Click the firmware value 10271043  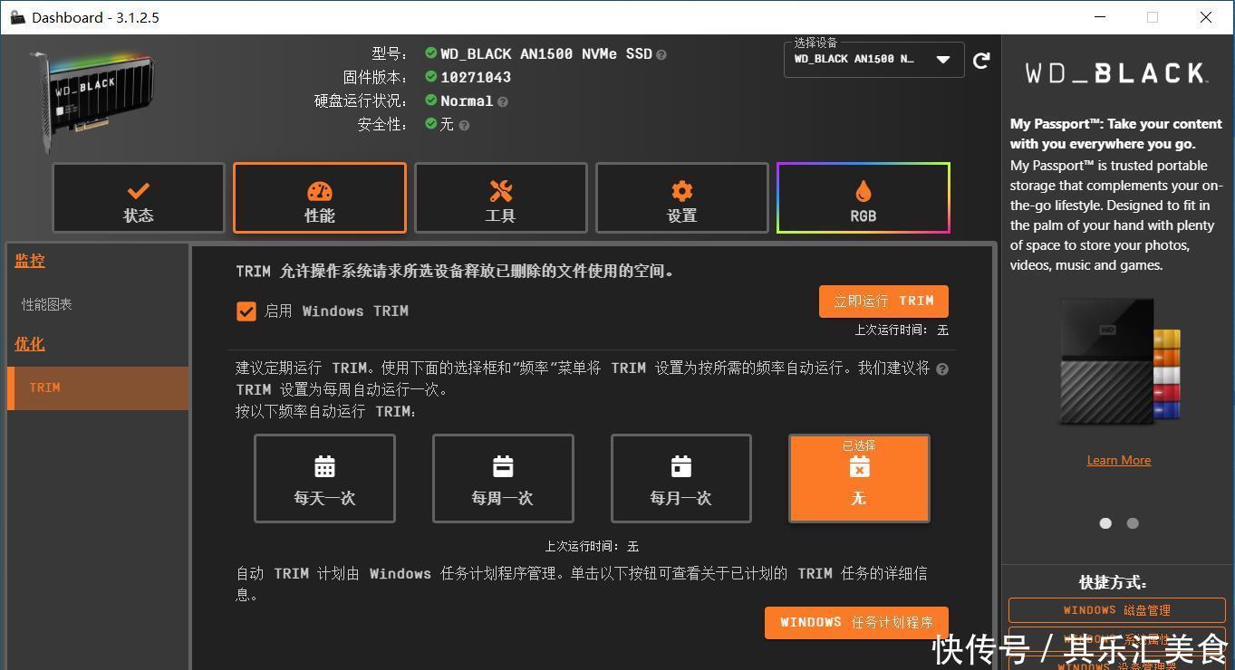(x=476, y=78)
